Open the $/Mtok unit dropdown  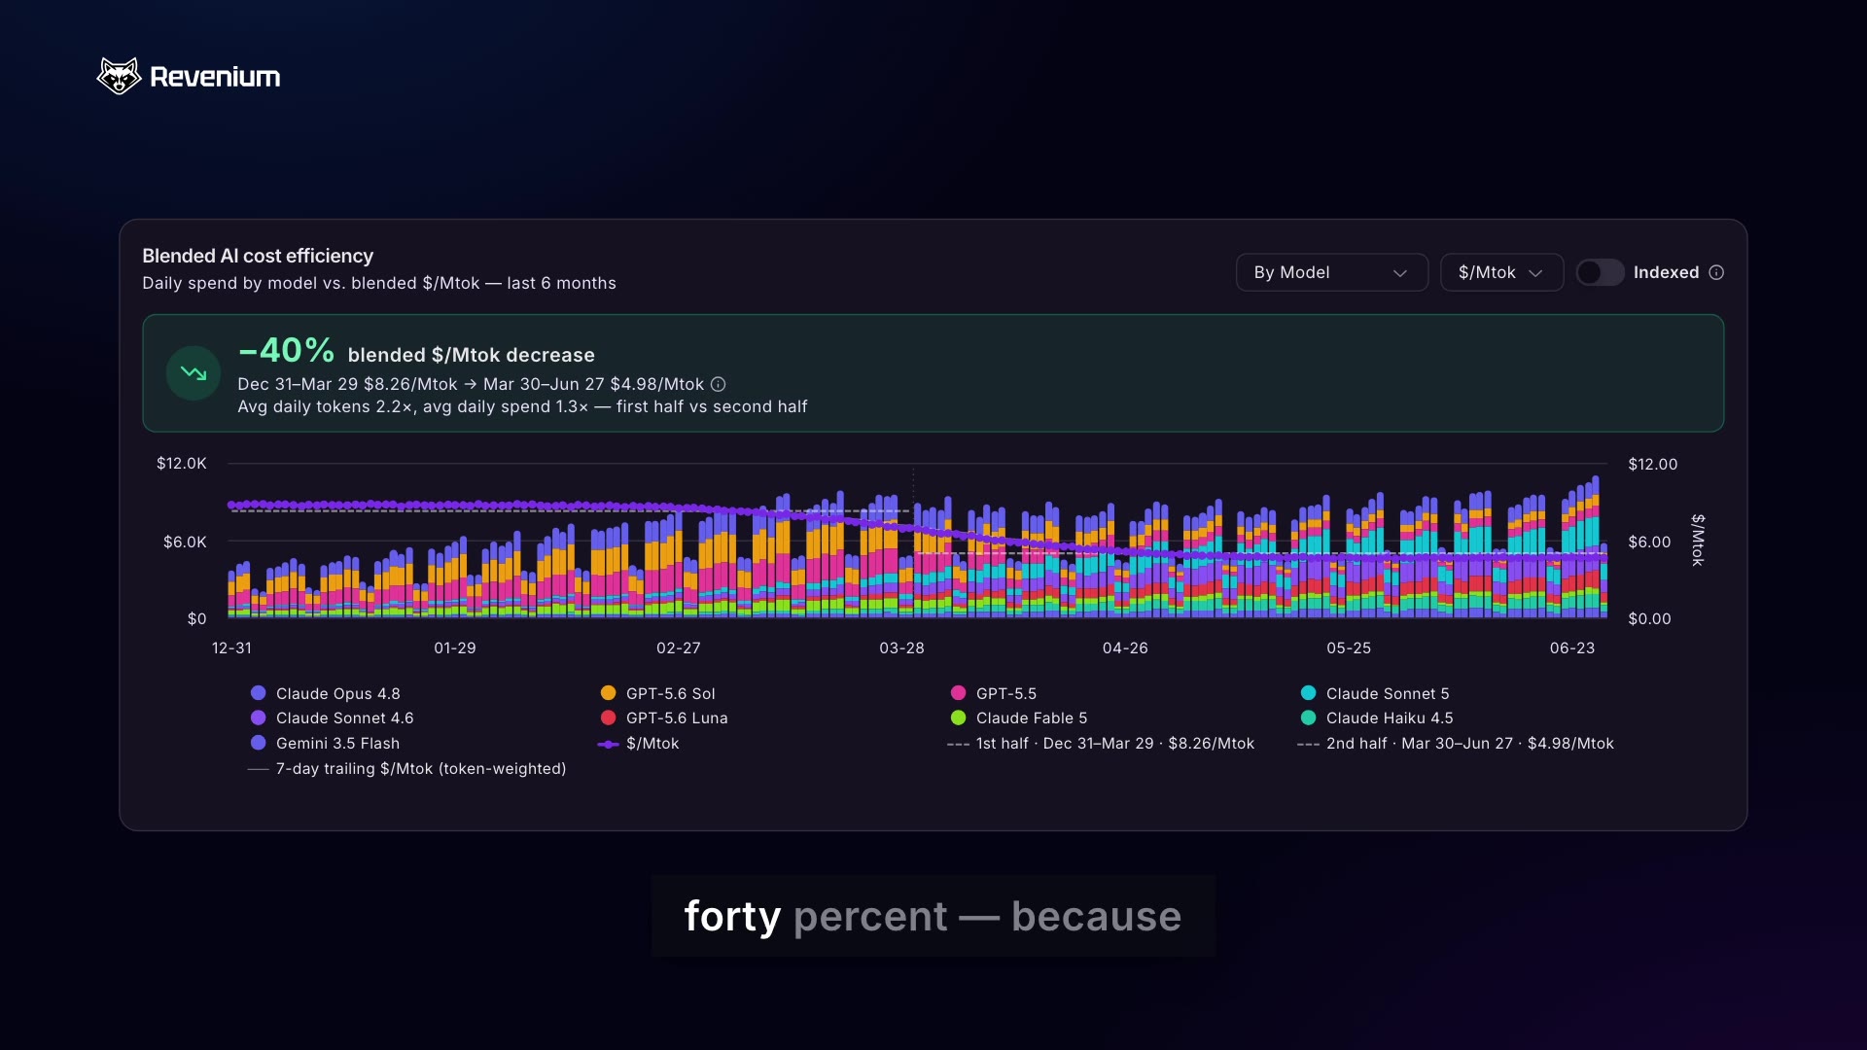click(x=1501, y=272)
